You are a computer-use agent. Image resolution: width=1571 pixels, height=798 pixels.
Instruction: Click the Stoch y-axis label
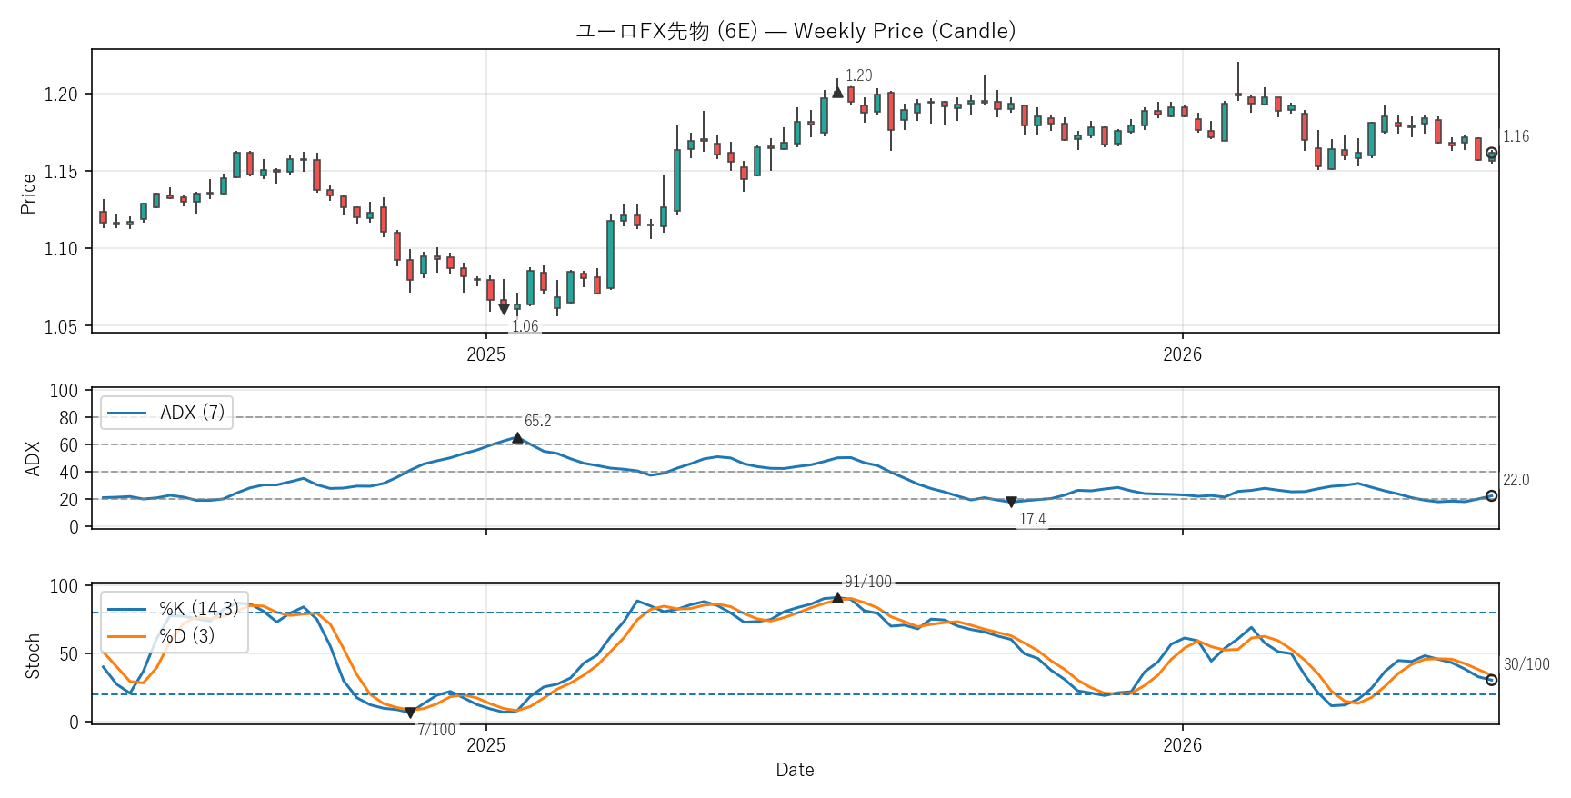(x=33, y=656)
